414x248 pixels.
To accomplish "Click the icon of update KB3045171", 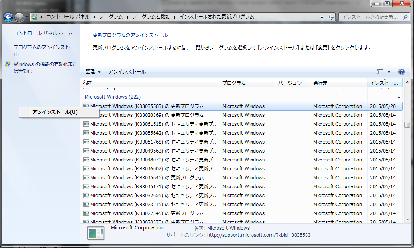I will click(86, 187).
